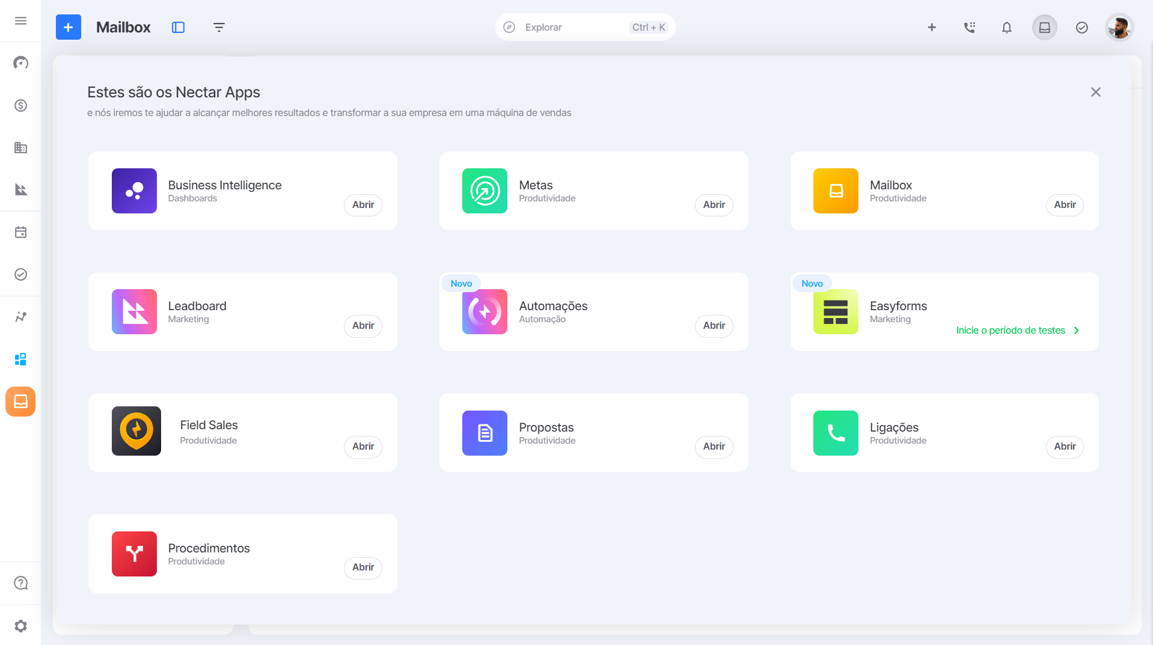Open Field Sales with Abrir button
The width and height of the screenshot is (1153, 645).
(x=363, y=447)
